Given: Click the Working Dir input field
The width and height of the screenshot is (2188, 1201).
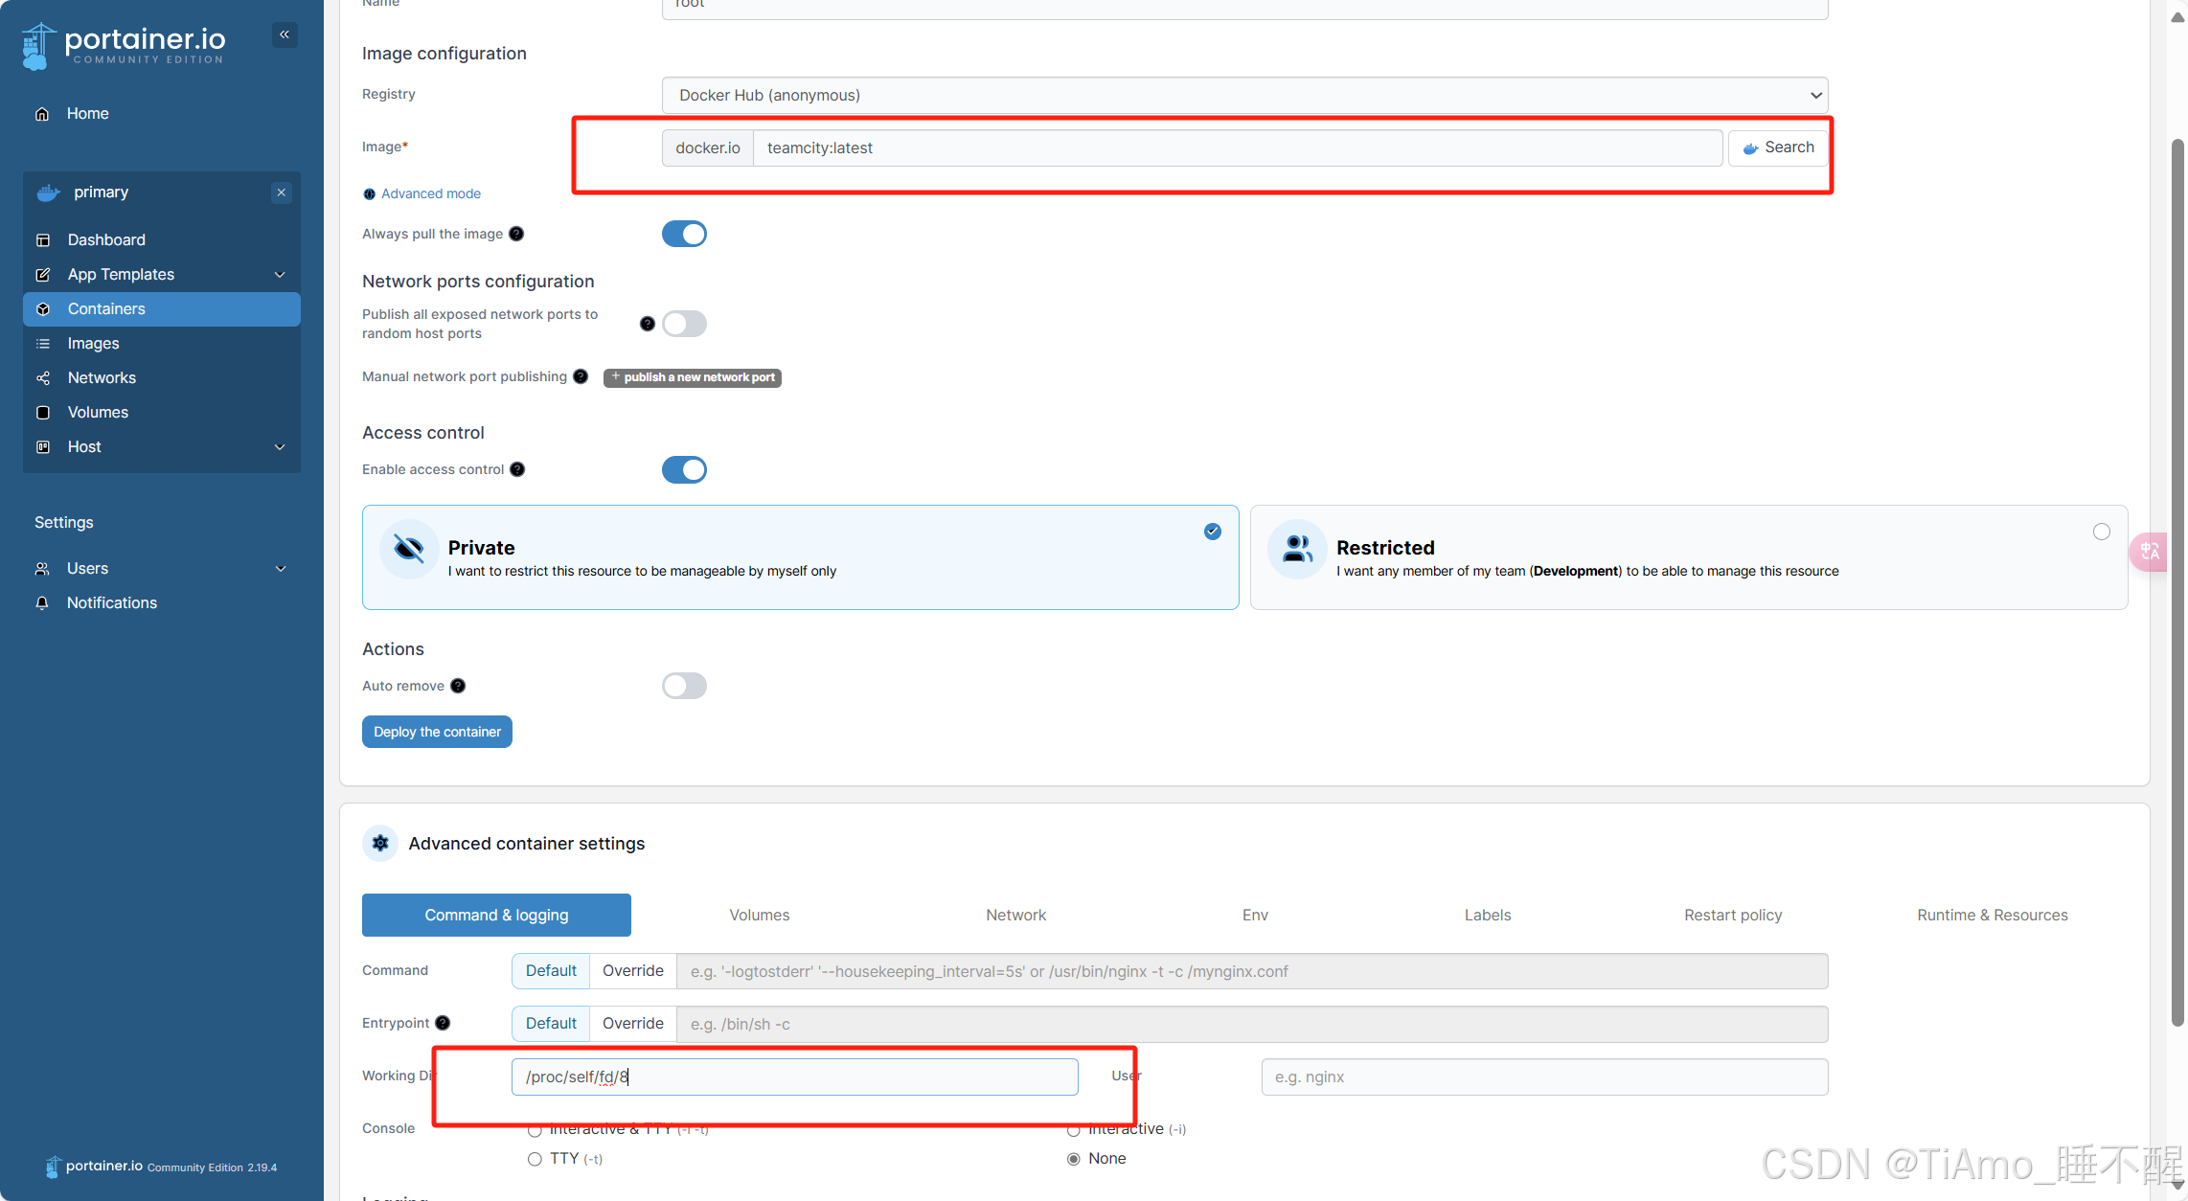Looking at the screenshot, I should tap(794, 1076).
